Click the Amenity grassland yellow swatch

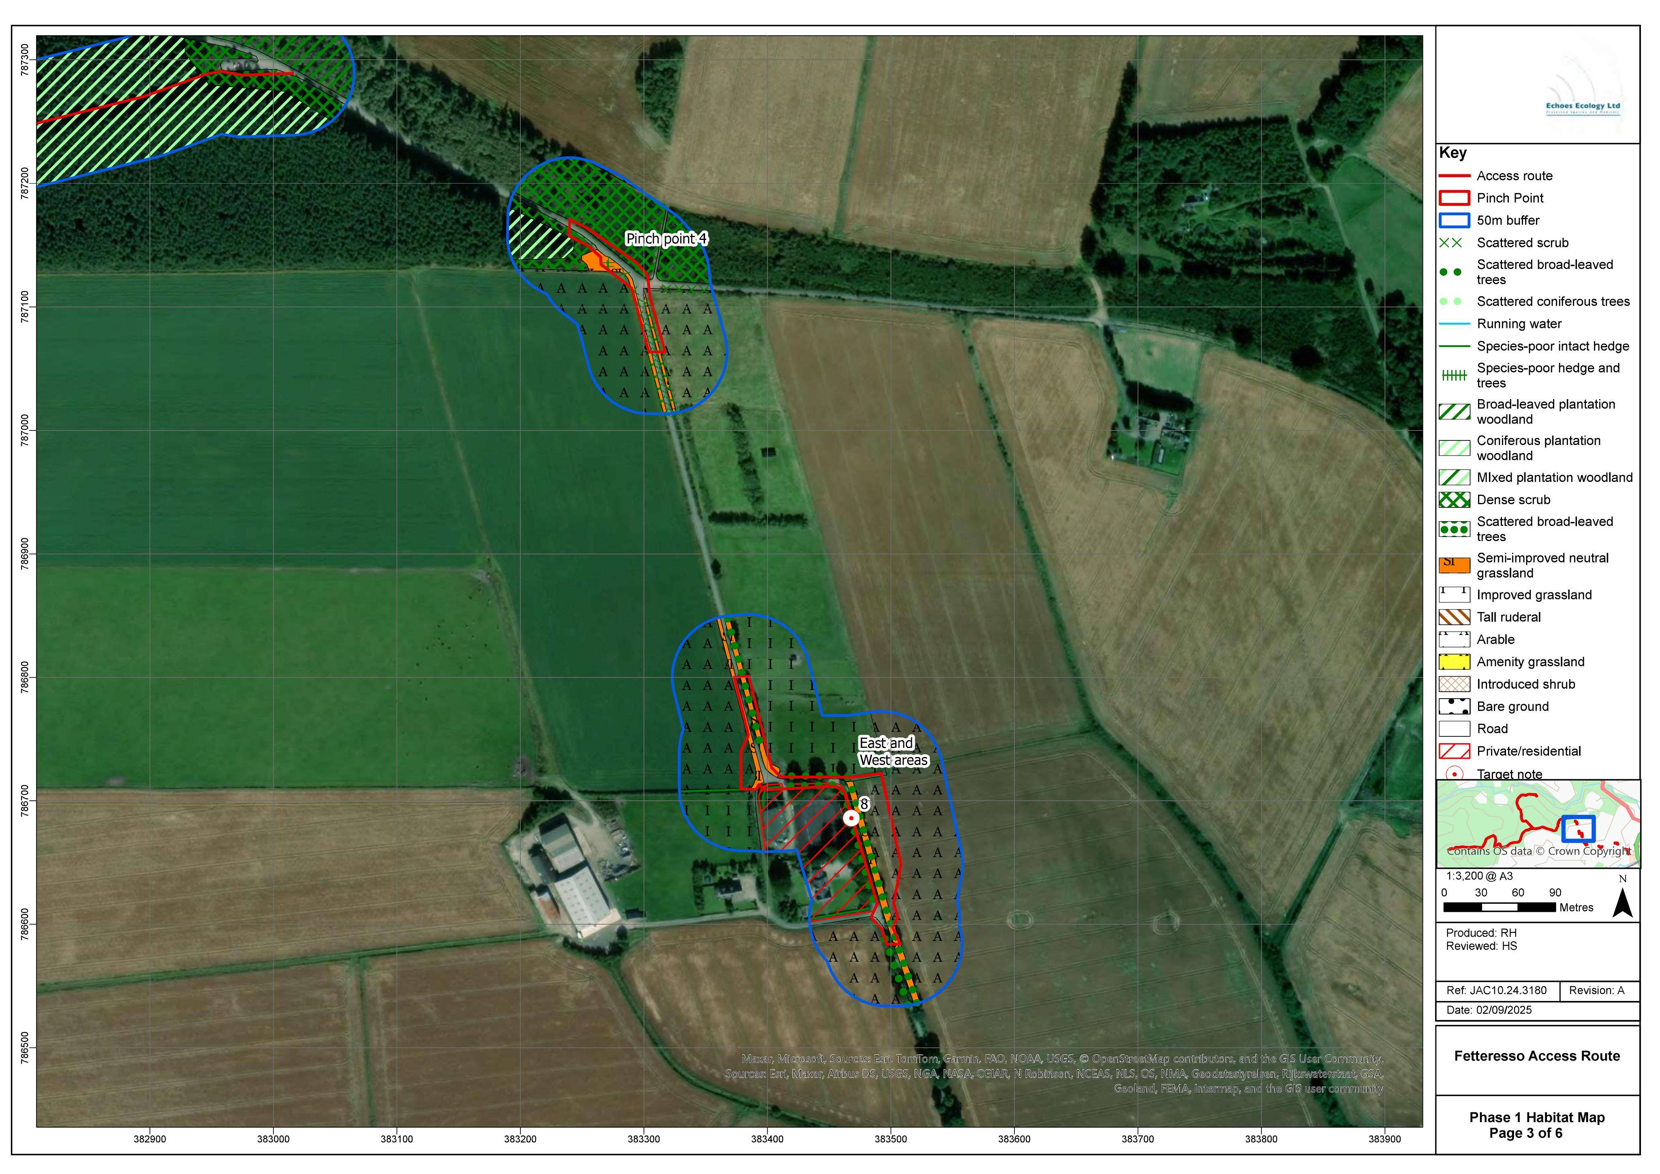pos(1454,662)
